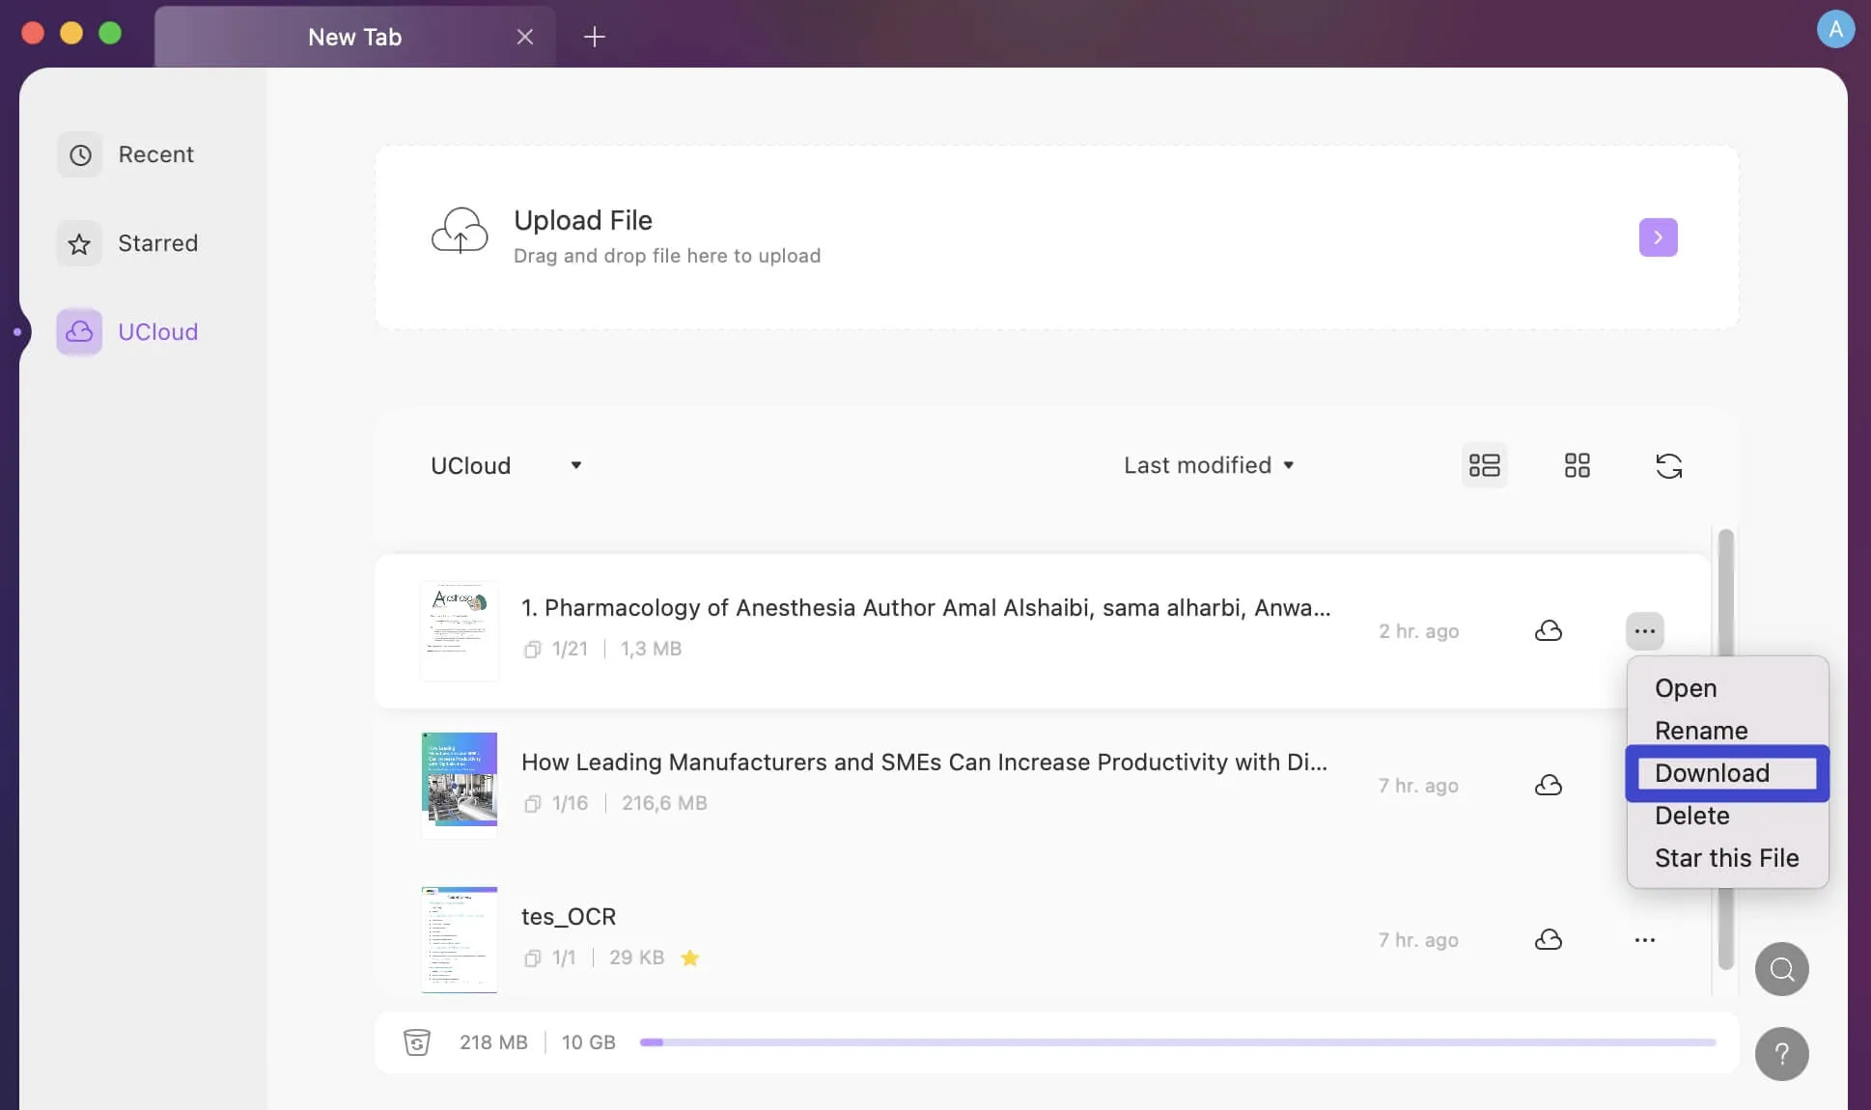Click the cloud sync icon on tes_OCR file
Screen dimensions: 1871x1110
pos(1549,939)
